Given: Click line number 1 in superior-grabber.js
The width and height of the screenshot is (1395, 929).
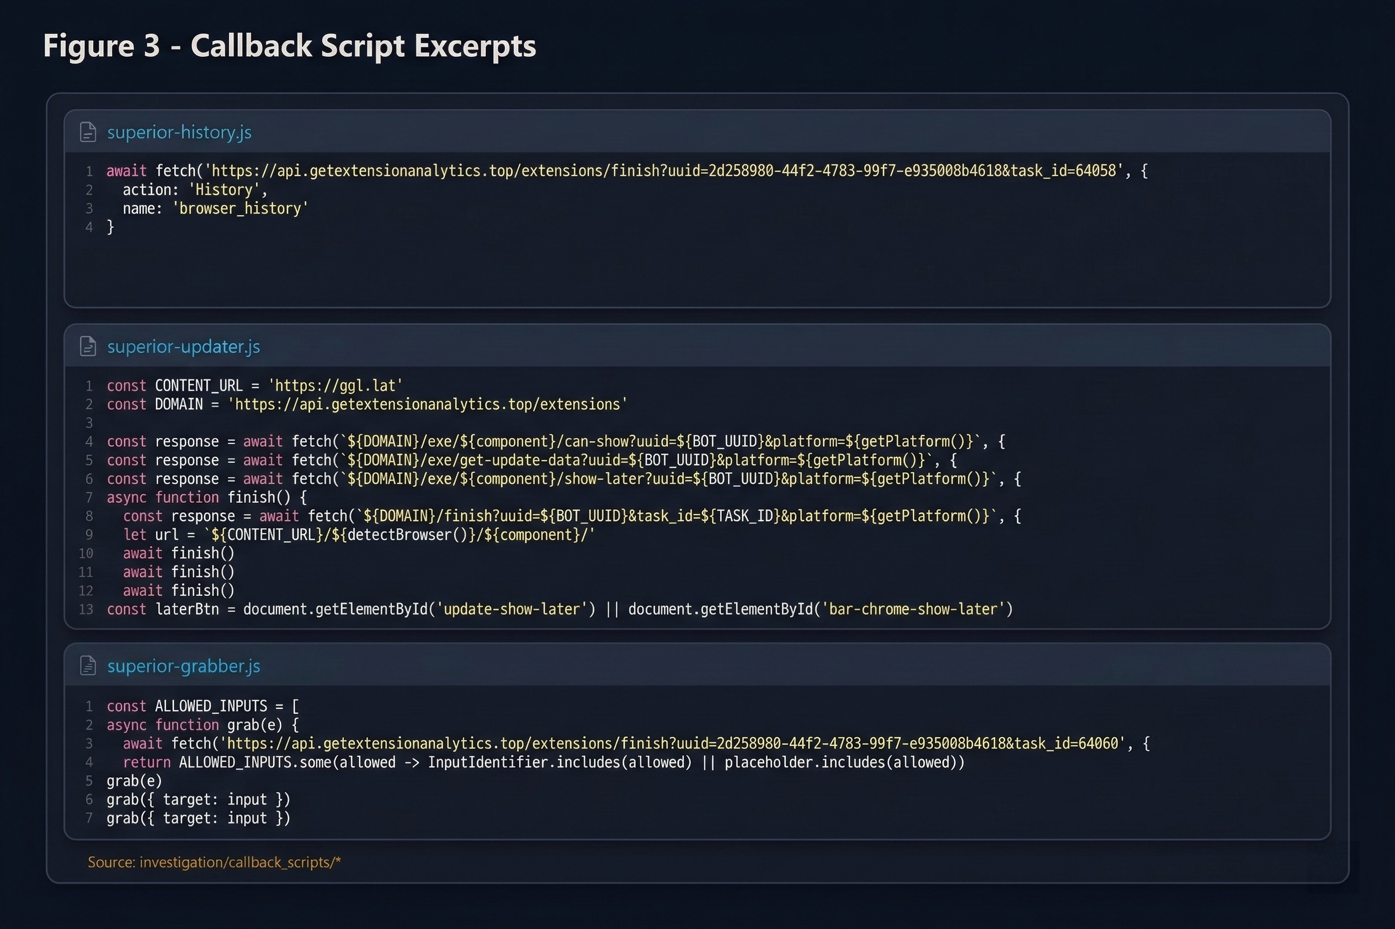Looking at the screenshot, I should coord(89,706).
